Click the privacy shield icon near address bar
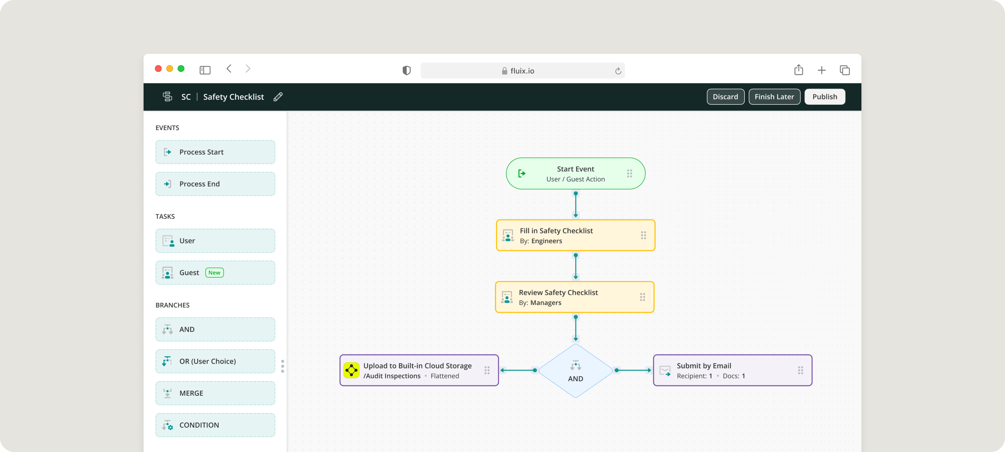This screenshot has width=1005, height=452. pos(406,71)
